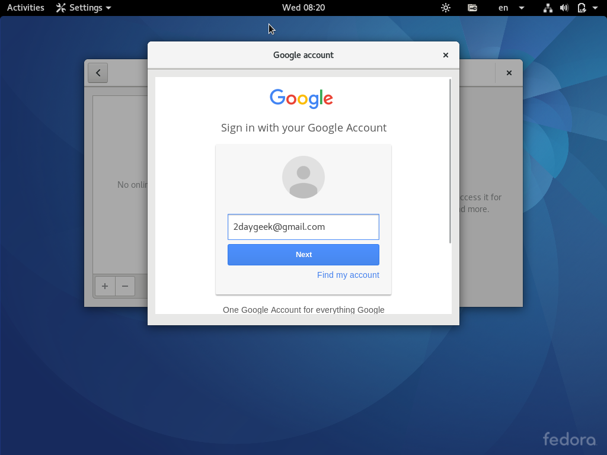This screenshot has width=607, height=455.
Task: Click the wired network status icon
Action: pyautogui.click(x=547, y=8)
